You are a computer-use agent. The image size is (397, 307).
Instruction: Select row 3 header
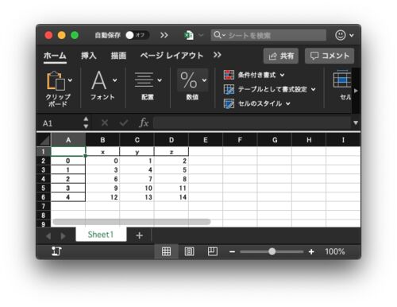pos(44,170)
